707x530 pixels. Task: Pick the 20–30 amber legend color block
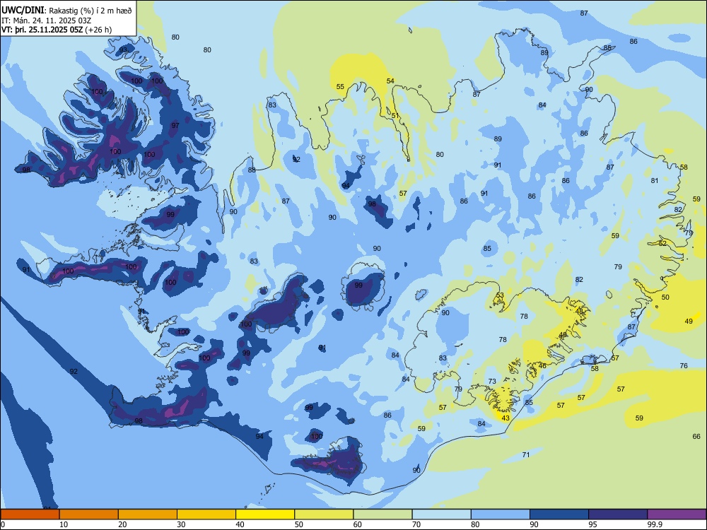pyautogui.click(x=148, y=514)
